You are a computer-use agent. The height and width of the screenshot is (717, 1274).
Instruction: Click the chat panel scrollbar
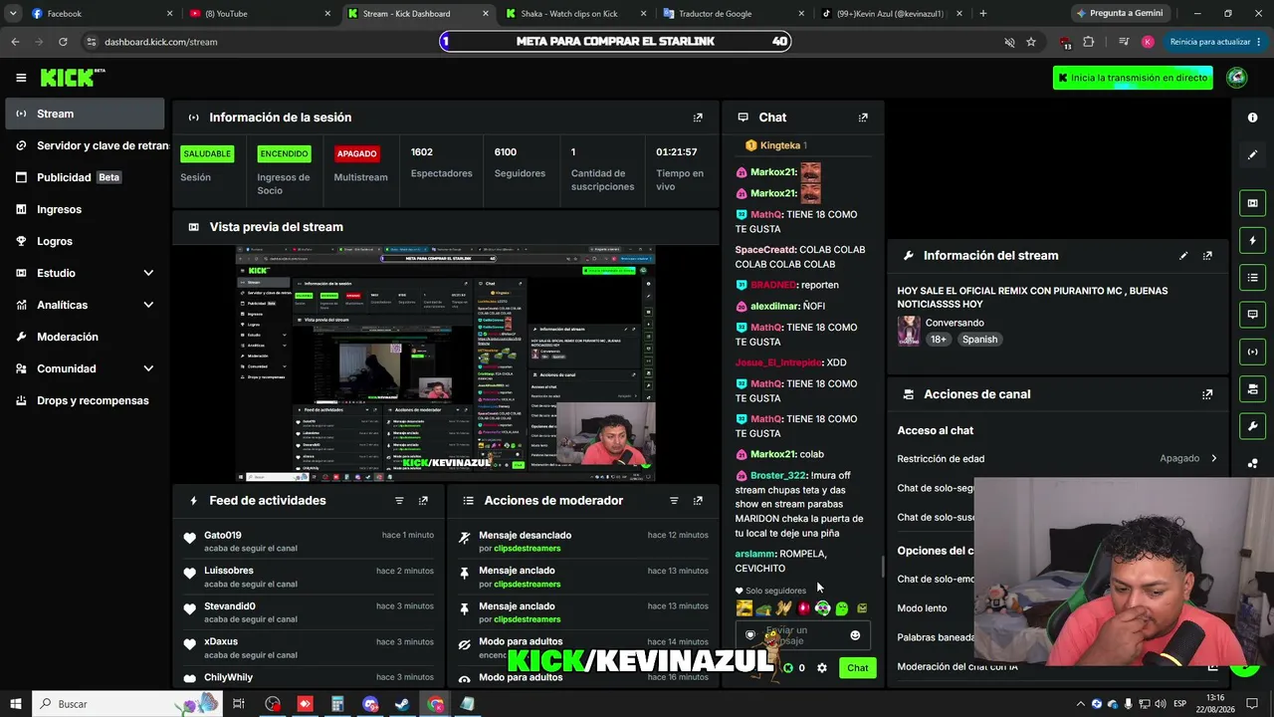(882, 568)
